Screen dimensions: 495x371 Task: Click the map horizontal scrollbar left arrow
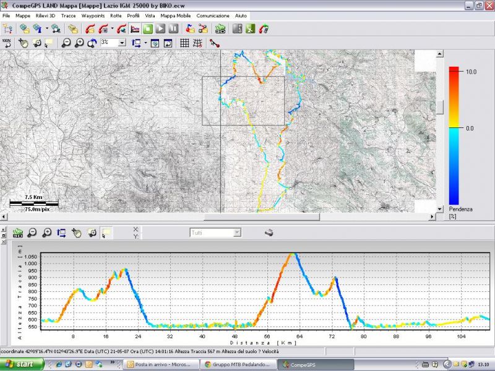pyautogui.click(x=4, y=217)
